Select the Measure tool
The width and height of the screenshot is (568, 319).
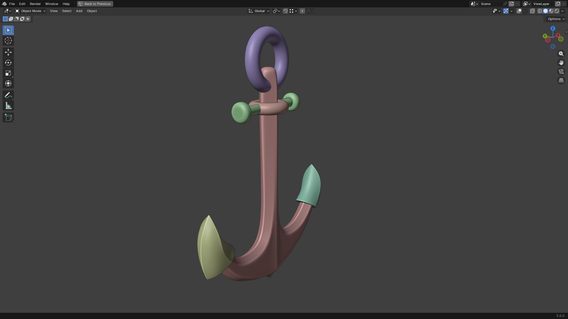(x=8, y=106)
